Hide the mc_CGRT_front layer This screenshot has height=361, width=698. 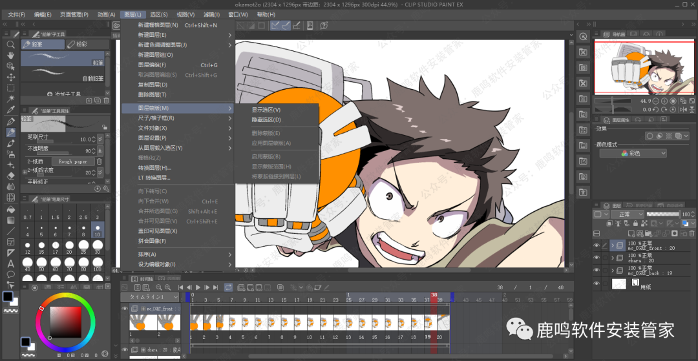[x=597, y=245]
